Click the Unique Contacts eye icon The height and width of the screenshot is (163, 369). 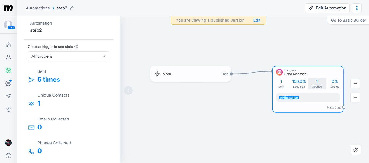31,103
